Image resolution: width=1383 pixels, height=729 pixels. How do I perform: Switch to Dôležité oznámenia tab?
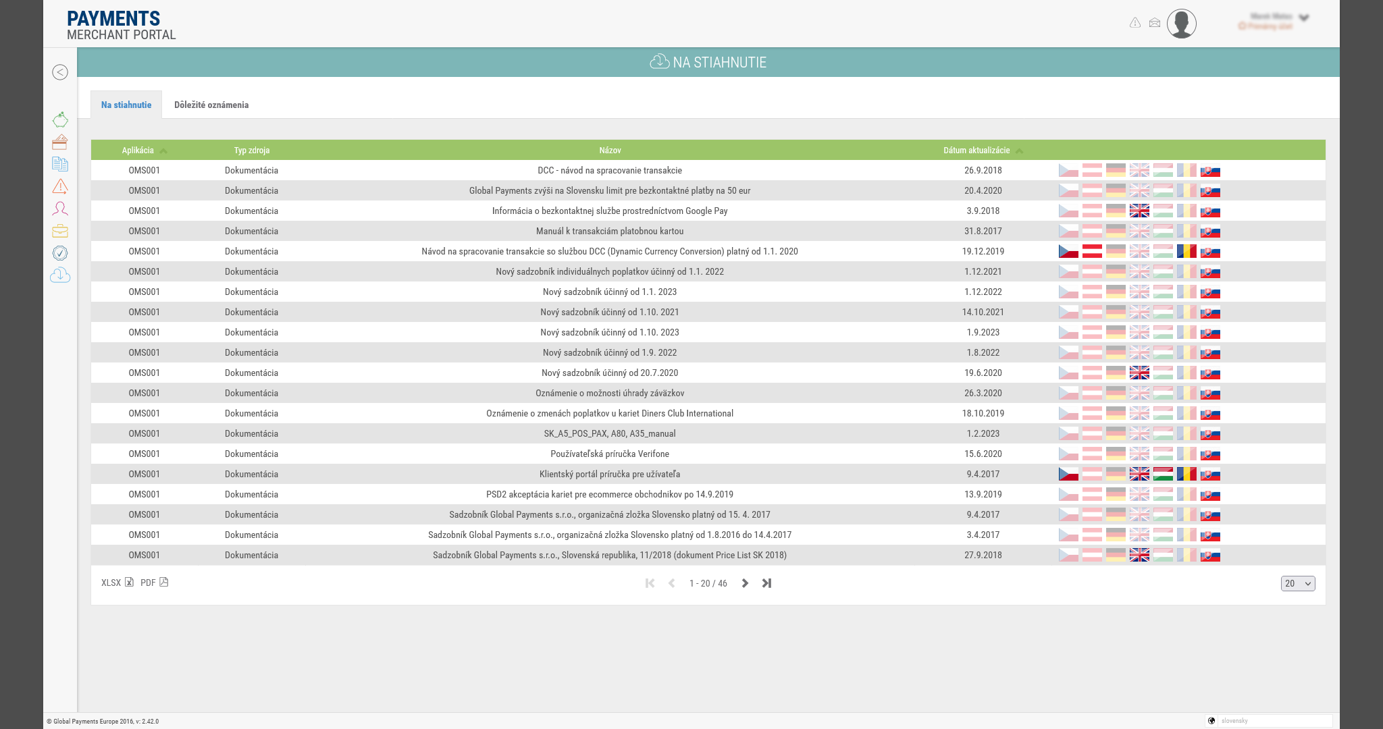(211, 105)
